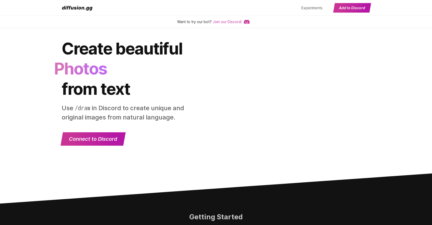This screenshot has width=432, height=225.
Task: Click the Getting Started heading
Action: [216, 217]
